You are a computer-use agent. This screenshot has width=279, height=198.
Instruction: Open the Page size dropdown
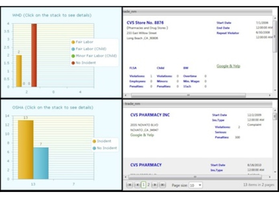pyautogui.click(x=196, y=185)
